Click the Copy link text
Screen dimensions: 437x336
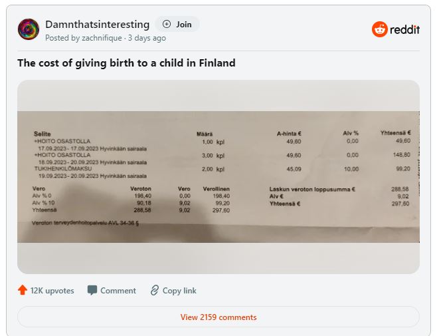179,291
